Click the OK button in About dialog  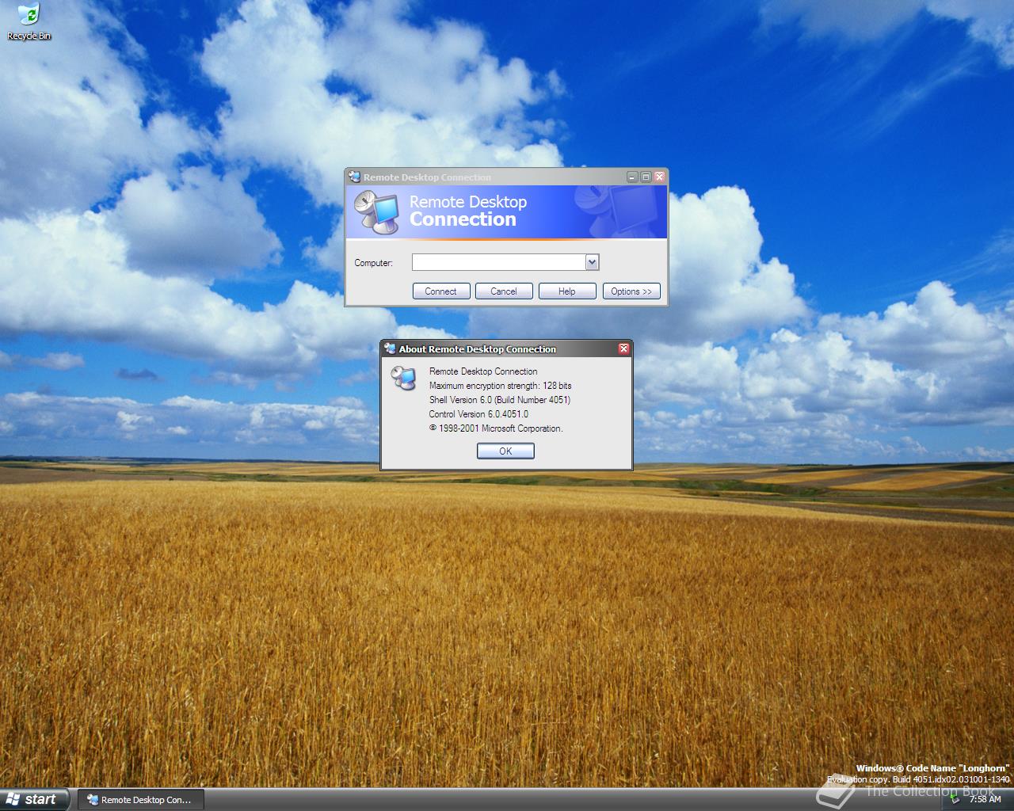(x=505, y=451)
